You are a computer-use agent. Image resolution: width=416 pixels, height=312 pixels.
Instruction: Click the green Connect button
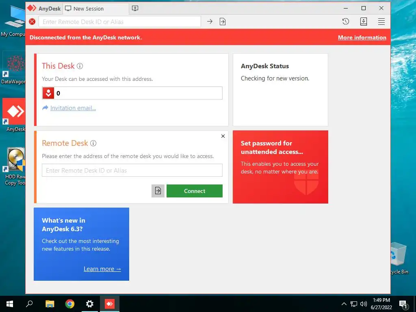tap(195, 191)
